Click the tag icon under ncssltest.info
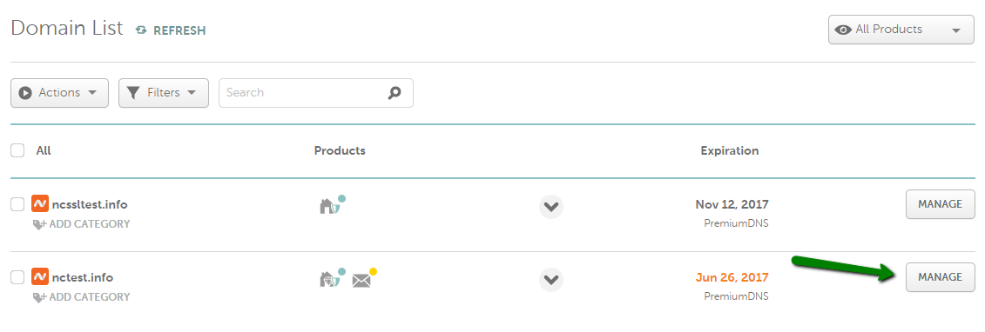Viewport: 985px width, 332px height. [39, 224]
